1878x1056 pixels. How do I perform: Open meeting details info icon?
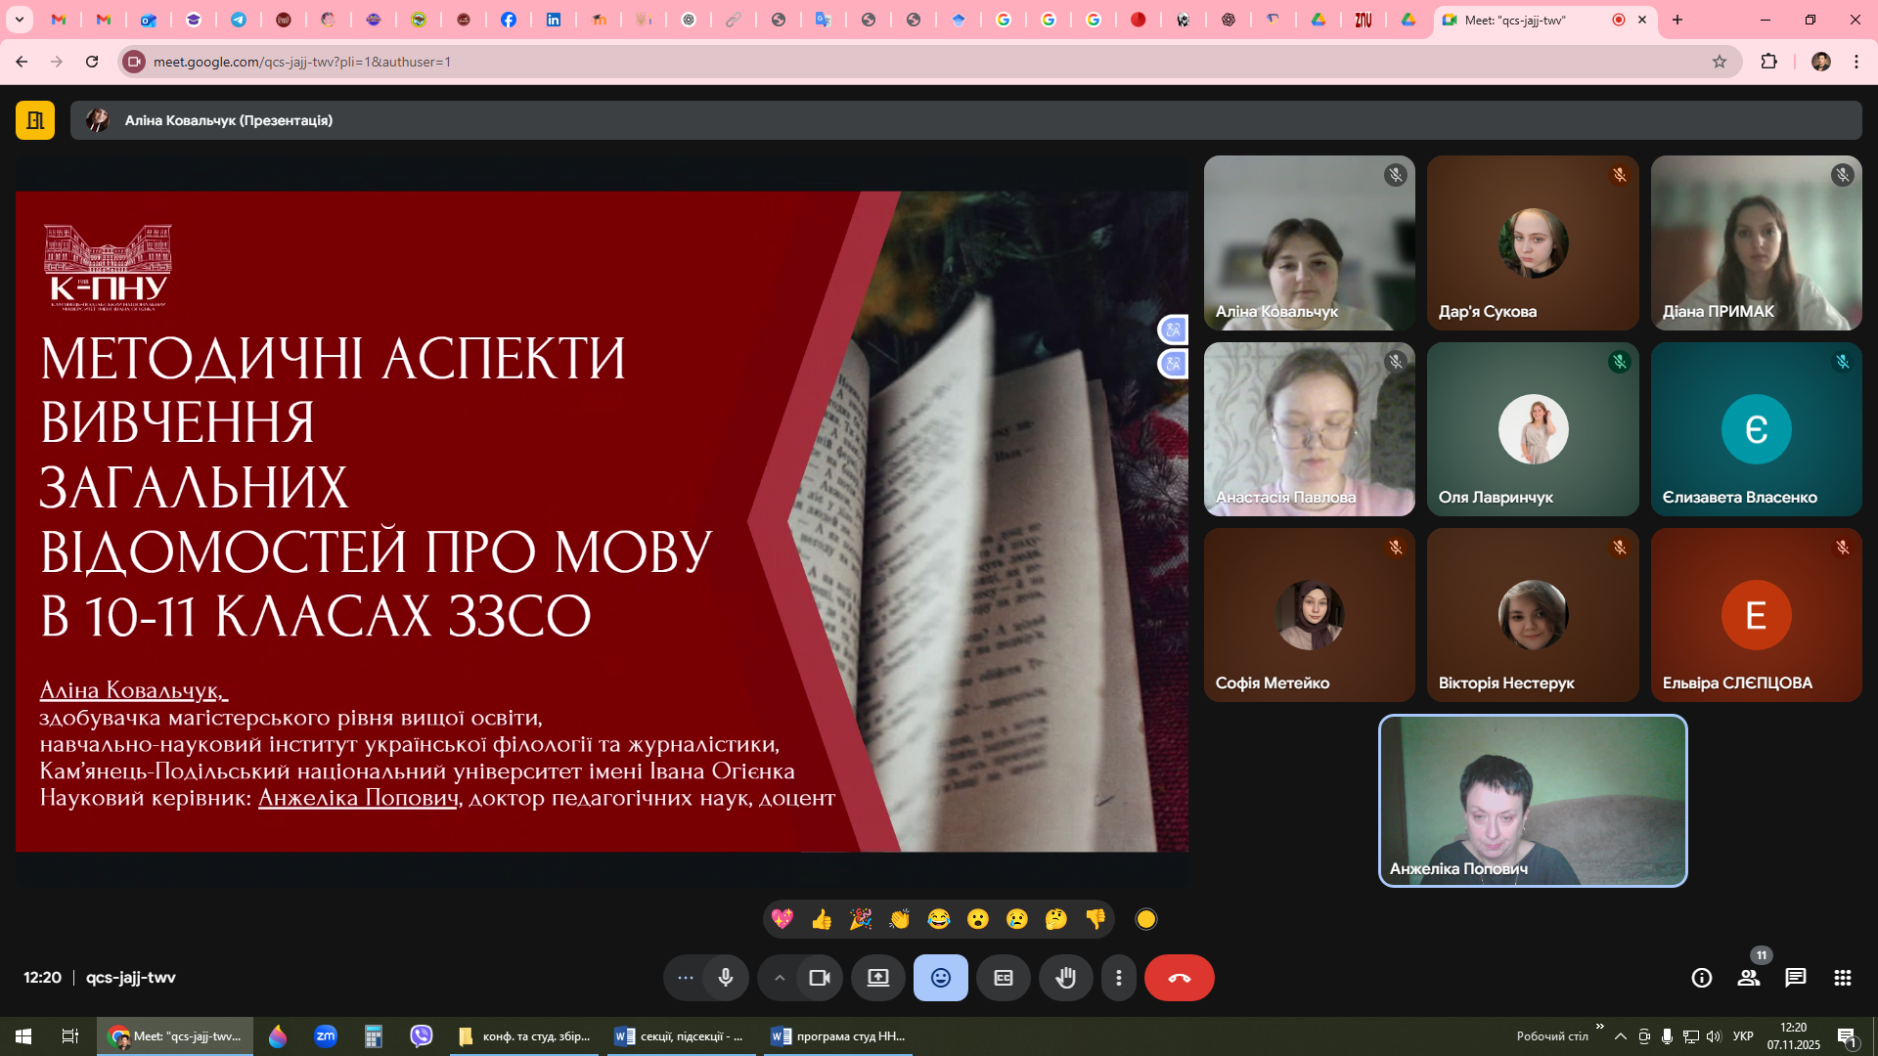(1701, 978)
